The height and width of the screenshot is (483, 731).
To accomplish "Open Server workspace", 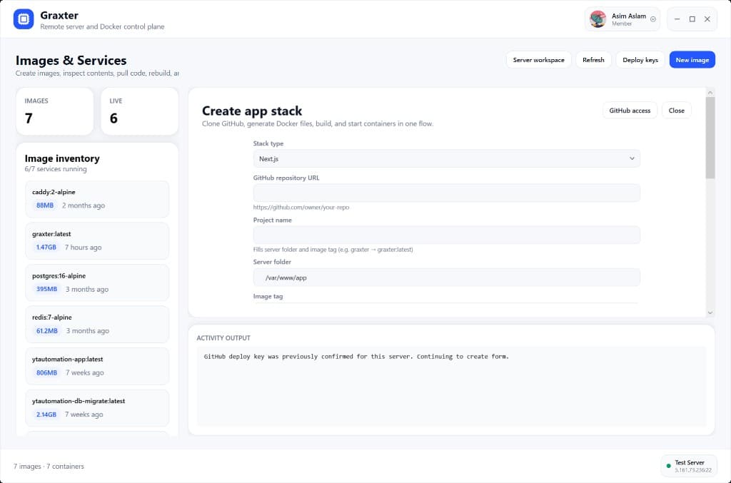I will pyautogui.click(x=538, y=60).
